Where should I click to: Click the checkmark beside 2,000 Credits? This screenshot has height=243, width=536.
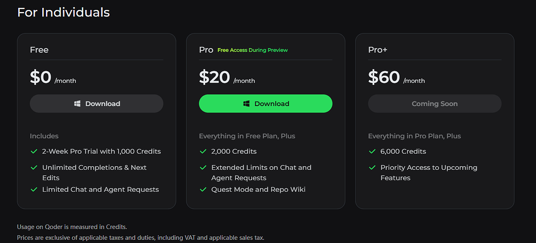[x=203, y=151]
